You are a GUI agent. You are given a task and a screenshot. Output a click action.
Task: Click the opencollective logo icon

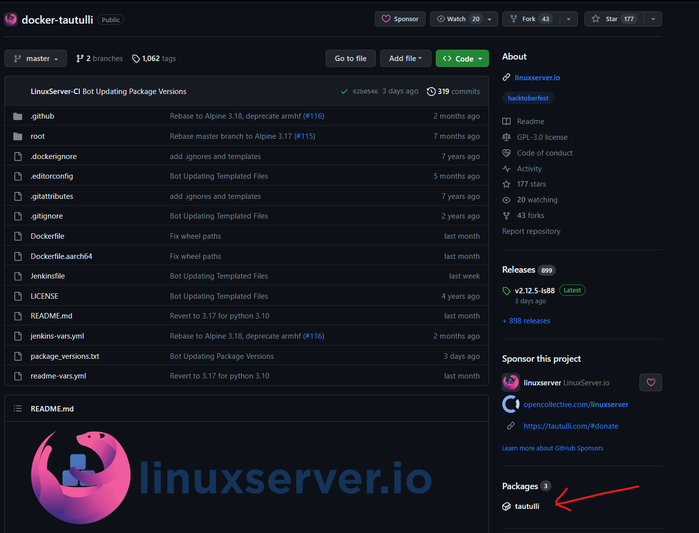(x=511, y=404)
